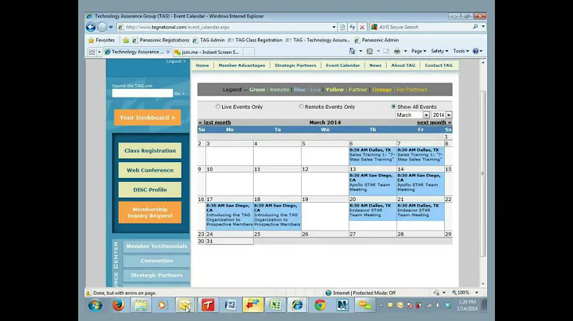The height and width of the screenshot is (321, 573).
Task: Open the recent pages dropdown arrow
Action: (111, 27)
